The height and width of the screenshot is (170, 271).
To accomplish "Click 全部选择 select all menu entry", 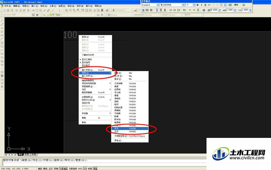I will [95, 97].
